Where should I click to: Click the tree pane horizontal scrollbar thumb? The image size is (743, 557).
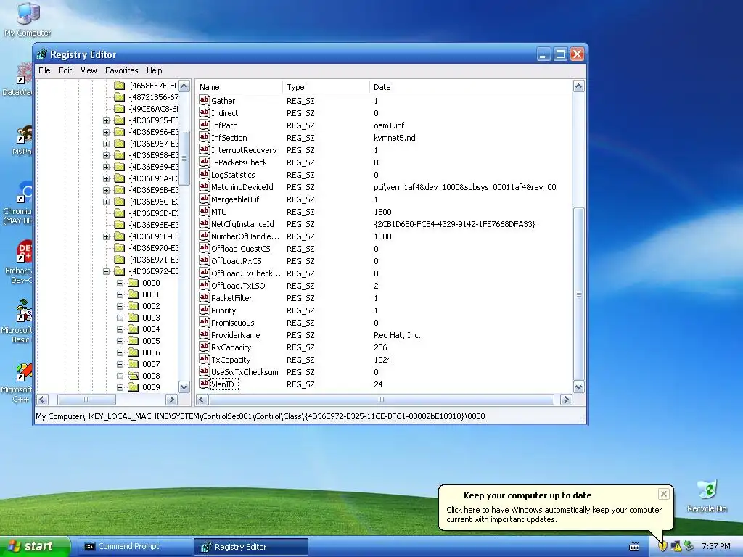pyautogui.click(x=86, y=400)
